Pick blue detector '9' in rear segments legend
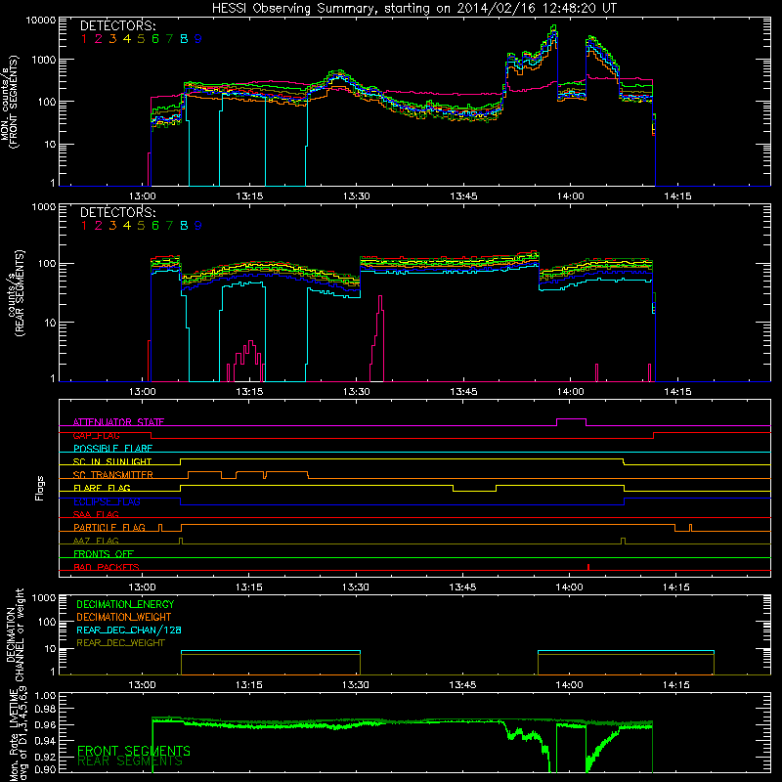This screenshot has width=782, height=782. (x=198, y=226)
